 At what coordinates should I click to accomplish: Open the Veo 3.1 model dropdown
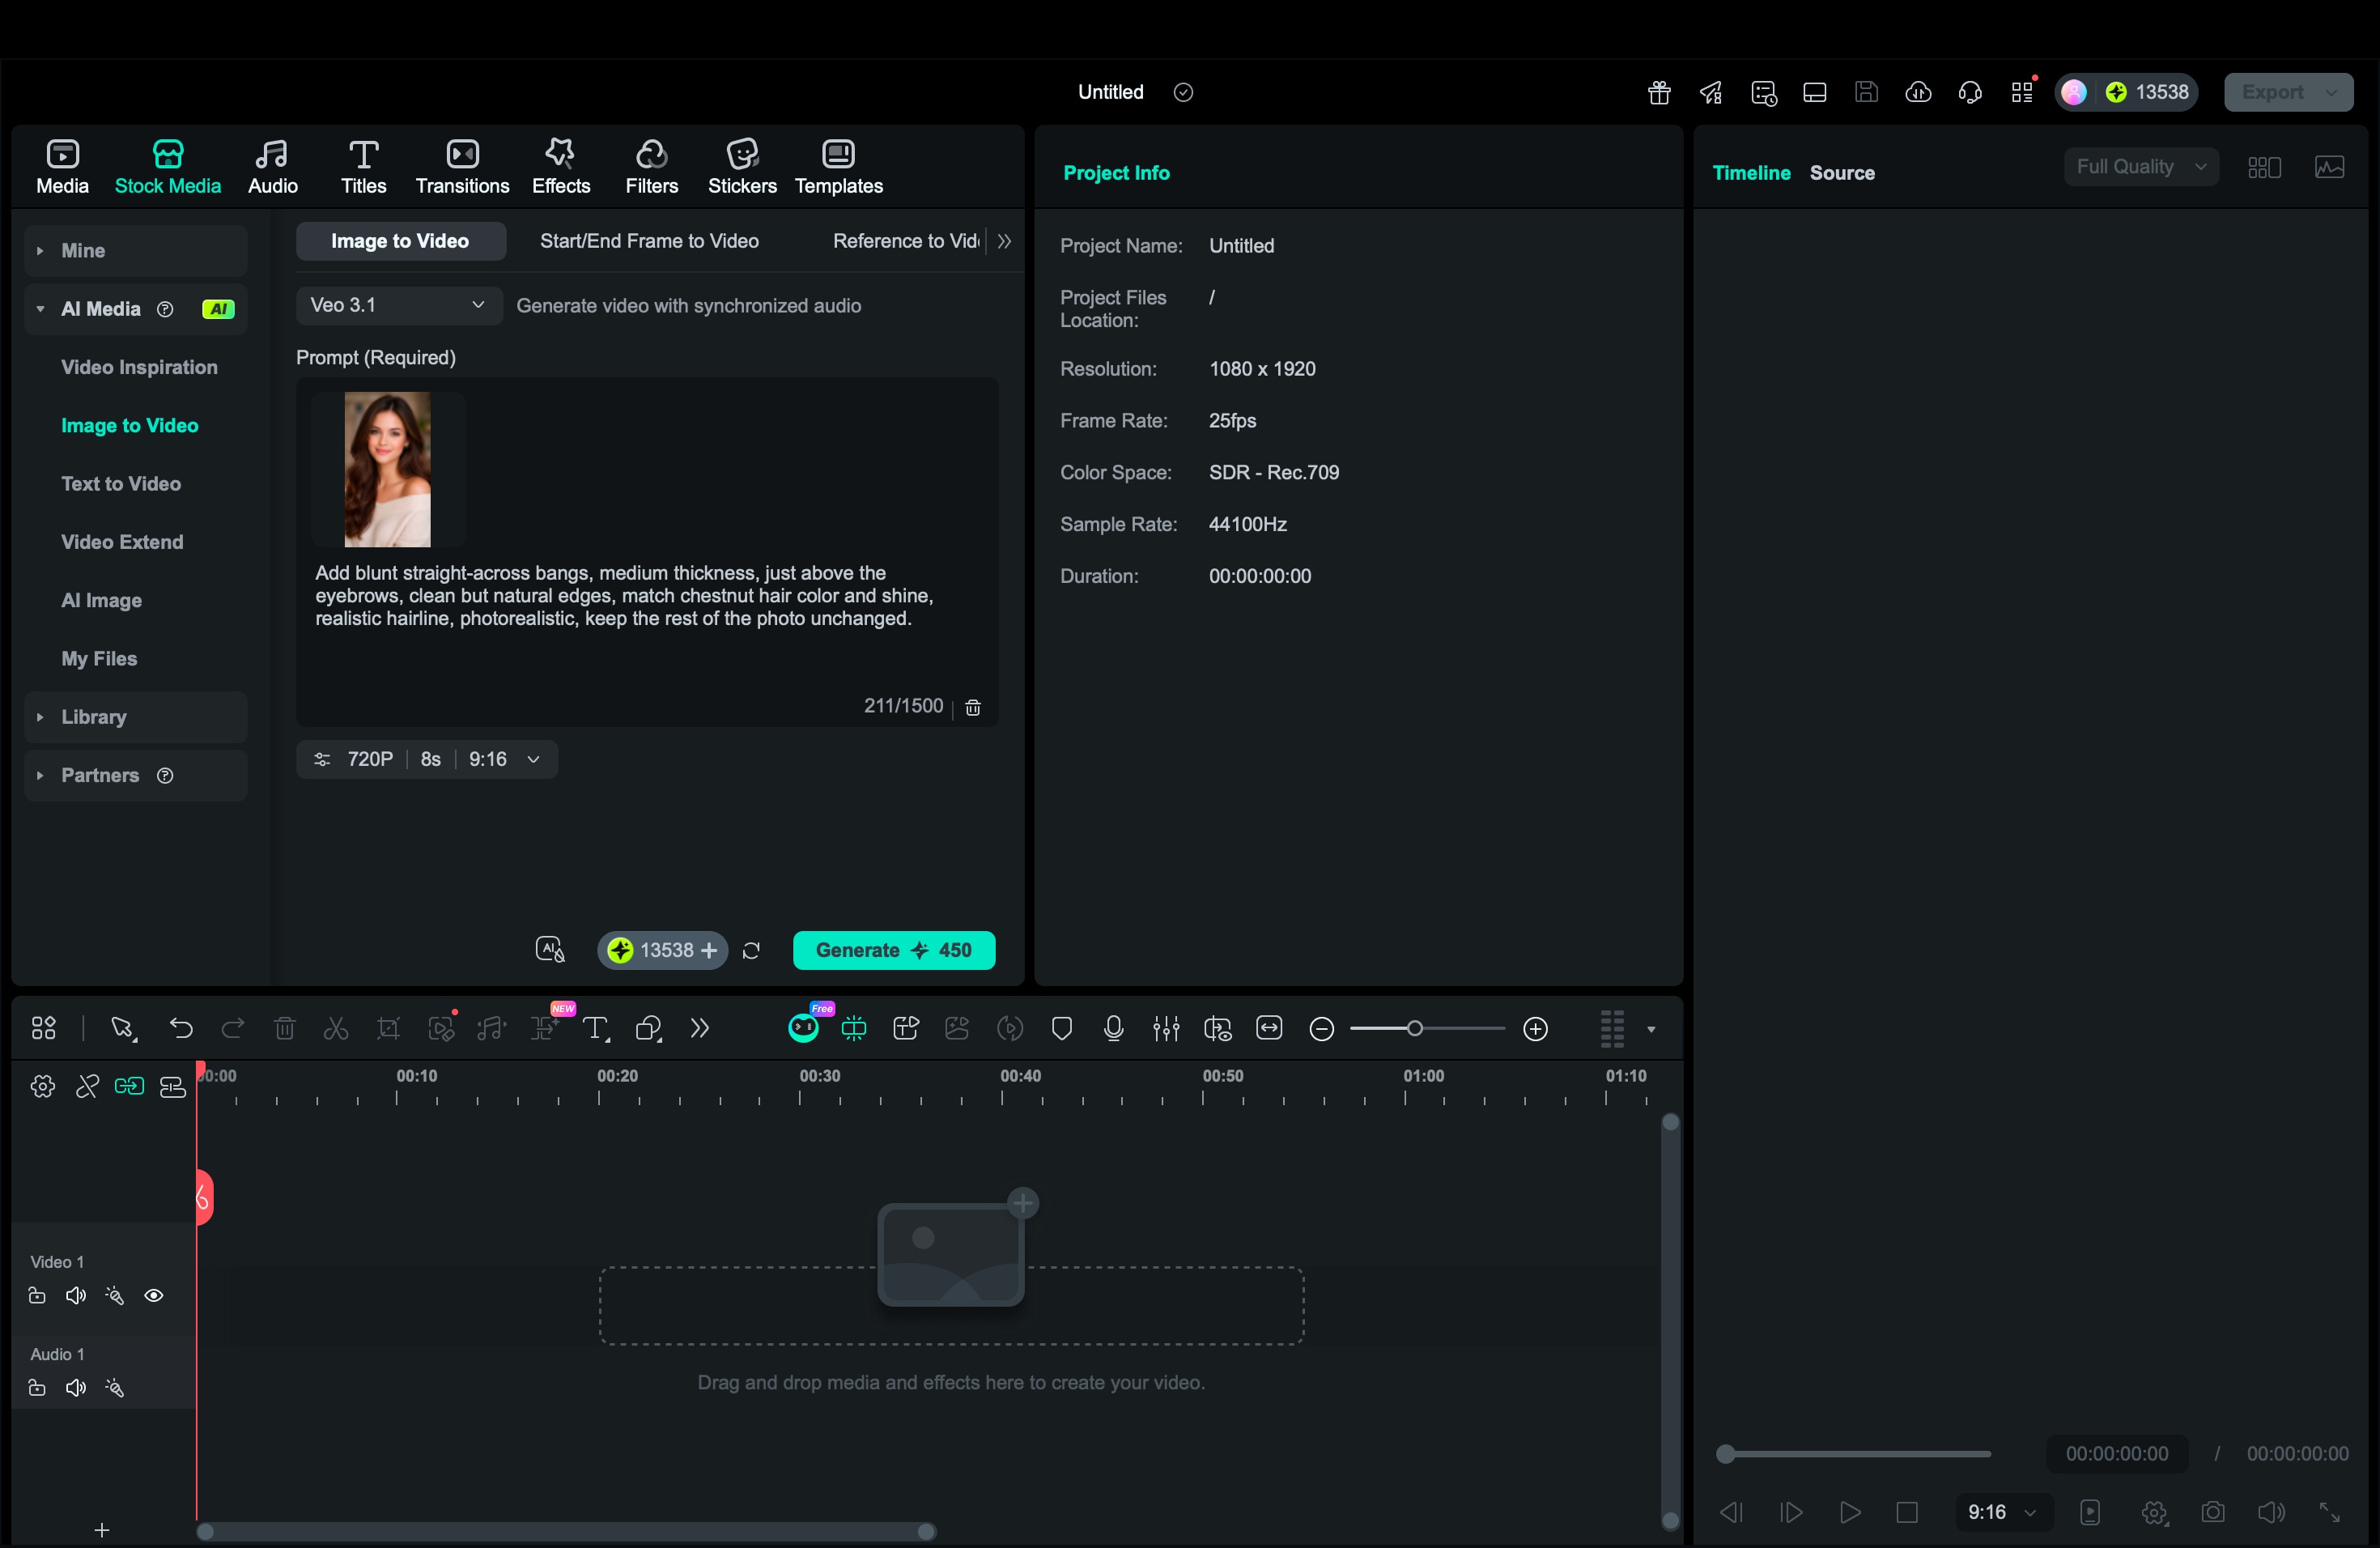[397, 305]
